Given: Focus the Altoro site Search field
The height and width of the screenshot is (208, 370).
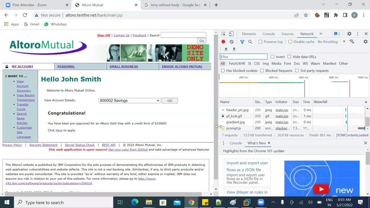Looking at the screenshot, I should click(x=183, y=35).
